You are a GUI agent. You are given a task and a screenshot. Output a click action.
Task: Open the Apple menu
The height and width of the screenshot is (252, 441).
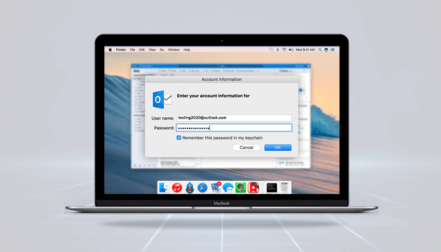[x=110, y=50]
